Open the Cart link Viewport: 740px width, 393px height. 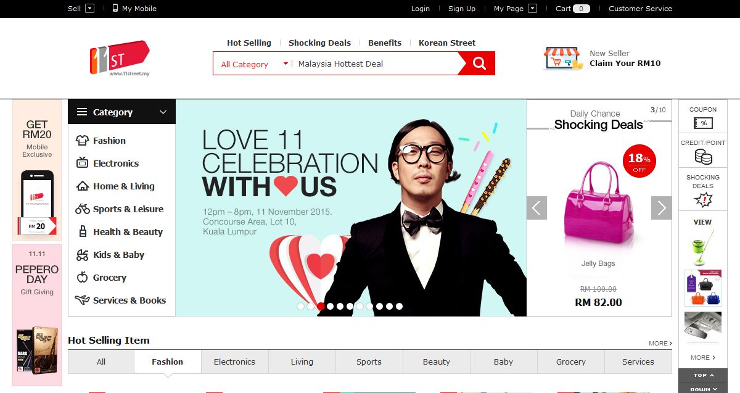point(573,9)
